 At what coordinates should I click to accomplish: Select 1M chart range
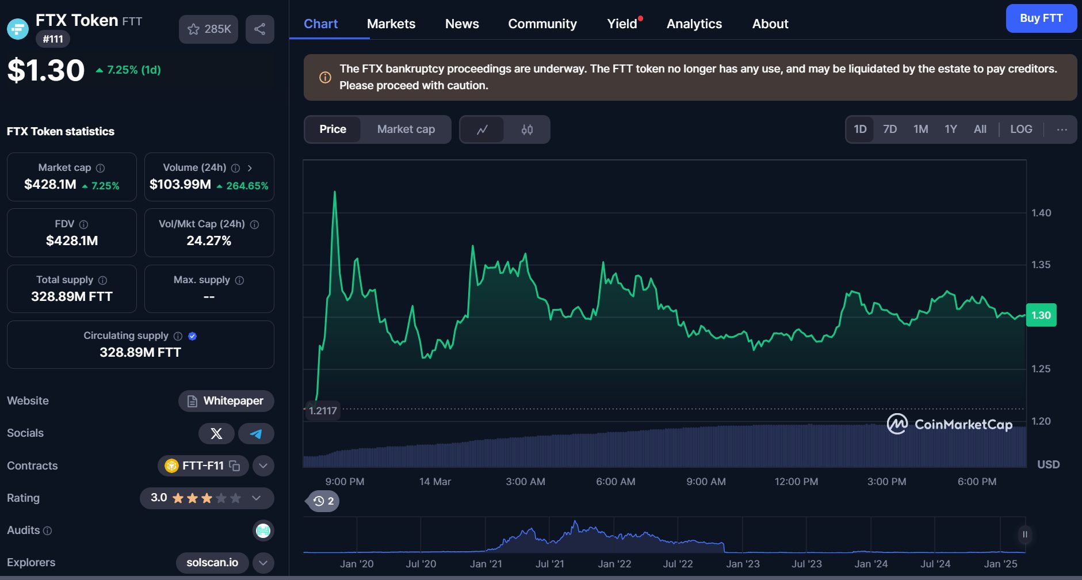coord(921,129)
